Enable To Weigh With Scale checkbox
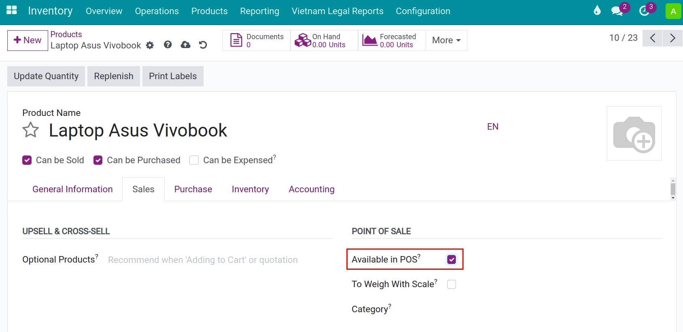The image size is (683, 332). tap(452, 284)
